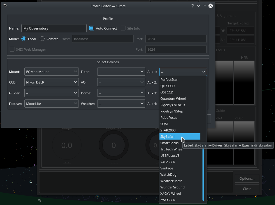Click the Host localhost field
Image resolution: width=275 pixels, height=205 pixels.
coord(103,39)
